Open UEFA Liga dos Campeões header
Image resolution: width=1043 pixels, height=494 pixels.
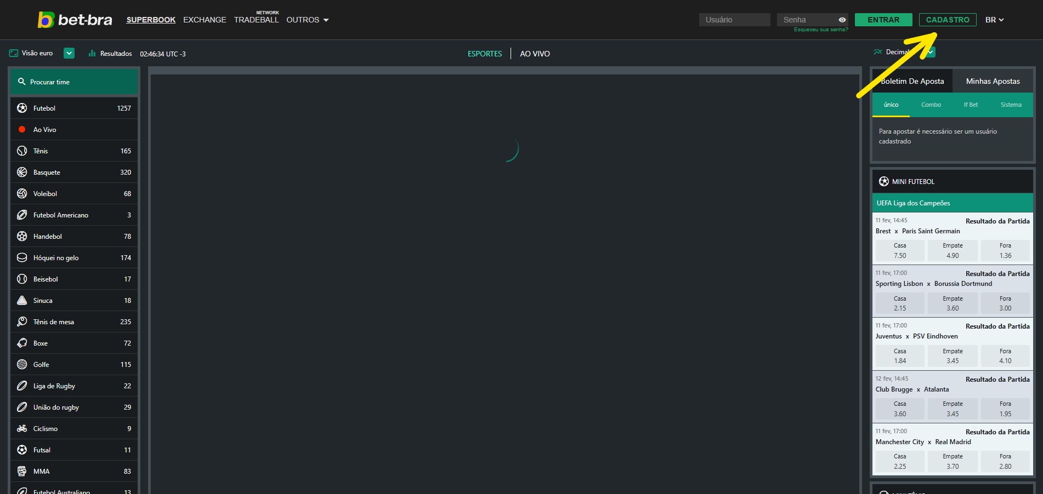pyautogui.click(x=953, y=203)
